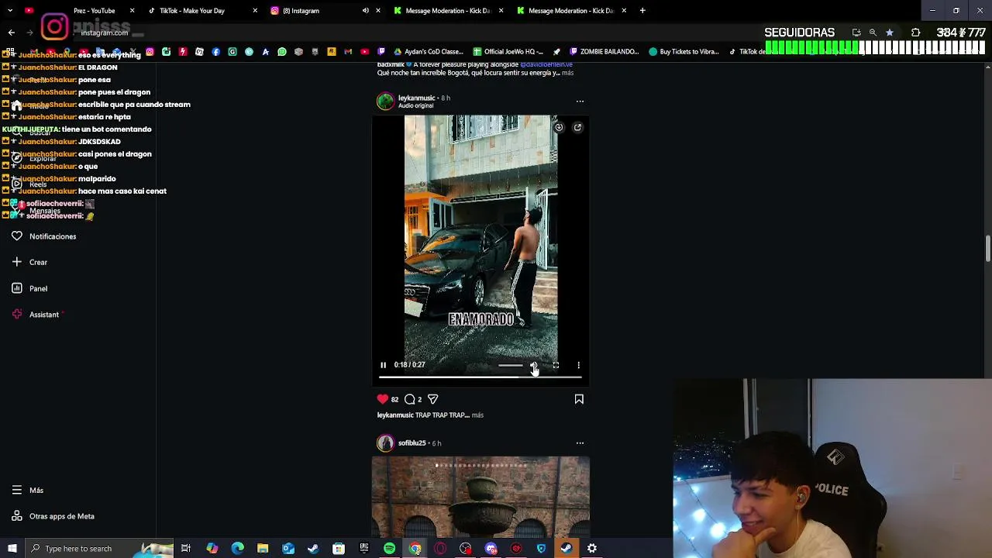992x558 pixels.
Task: Open the external share arrow icon on video
Action: pyautogui.click(x=577, y=127)
